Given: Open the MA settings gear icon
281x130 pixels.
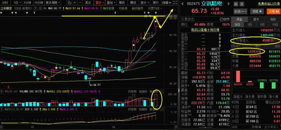Looking at the screenshot, I should pos(40,8).
